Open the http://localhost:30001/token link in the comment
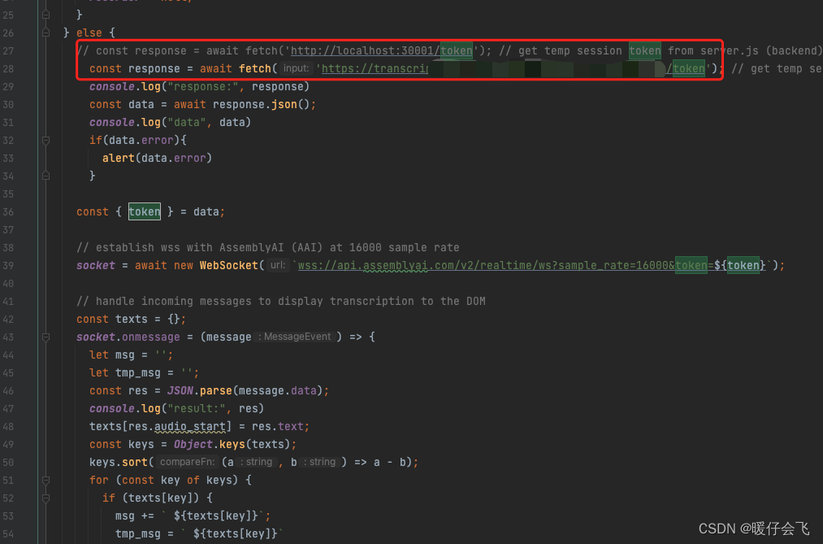The height and width of the screenshot is (544, 823). coord(382,51)
